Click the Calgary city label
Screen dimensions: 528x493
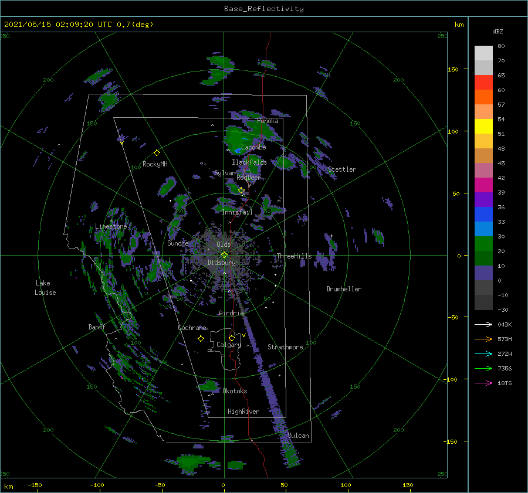(x=229, y=345)
